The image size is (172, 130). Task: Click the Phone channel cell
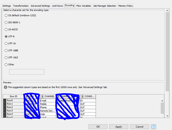pyautogui.click(x=48, y=107)
